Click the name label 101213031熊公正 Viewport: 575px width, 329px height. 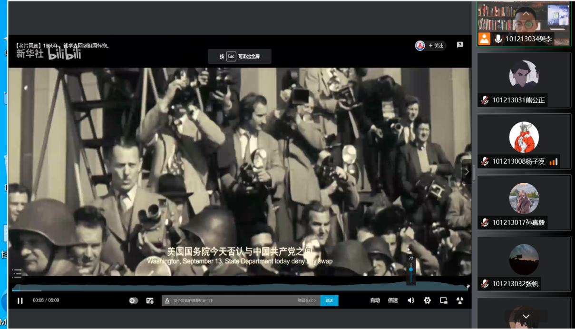[518, 100]
